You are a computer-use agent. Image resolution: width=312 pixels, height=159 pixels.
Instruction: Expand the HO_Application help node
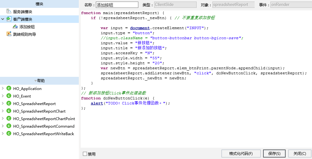[3, 88]
